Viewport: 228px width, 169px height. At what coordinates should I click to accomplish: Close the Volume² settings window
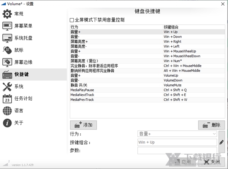click(x=223, y=4)
